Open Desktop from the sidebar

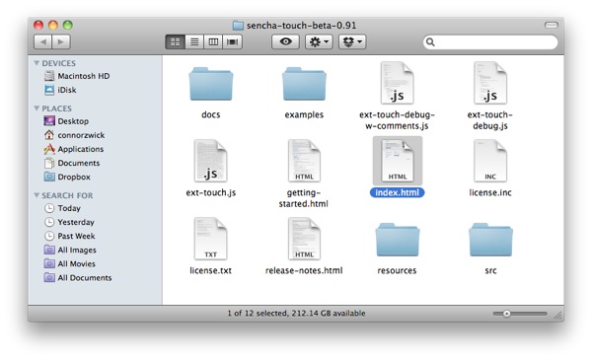(66, 121)
